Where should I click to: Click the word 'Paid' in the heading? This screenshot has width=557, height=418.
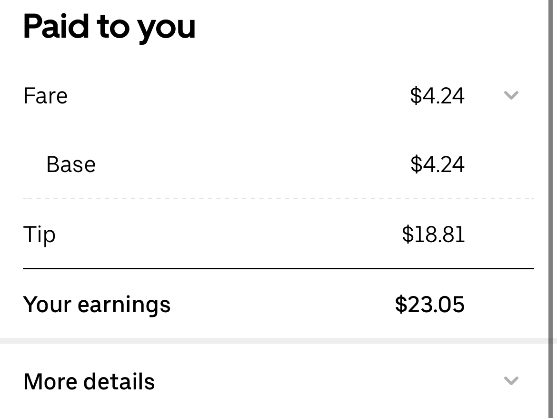[56, 26]
